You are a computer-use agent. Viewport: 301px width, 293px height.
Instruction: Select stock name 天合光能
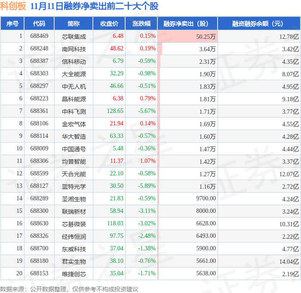coord(74,174)
